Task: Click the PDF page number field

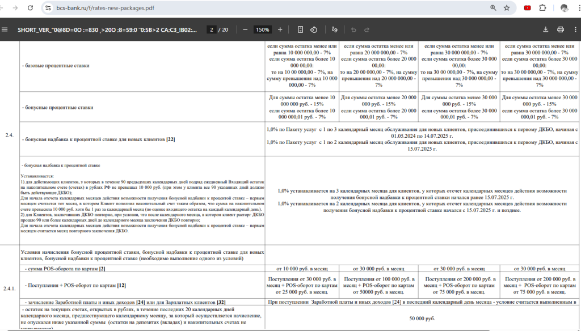Action: [x=212, y=29]
